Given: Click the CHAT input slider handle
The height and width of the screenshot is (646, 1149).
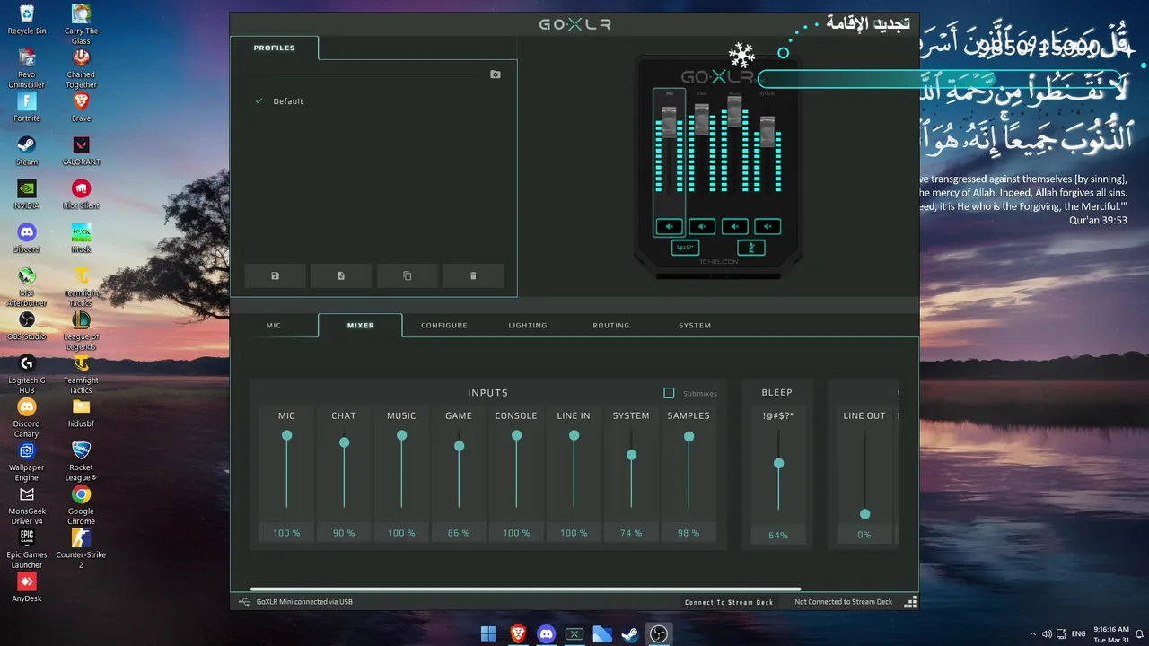Looking at the screenshot, I should point(344,442).
